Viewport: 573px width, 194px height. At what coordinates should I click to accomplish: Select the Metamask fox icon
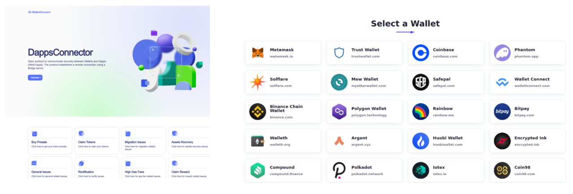pos(257,53)
